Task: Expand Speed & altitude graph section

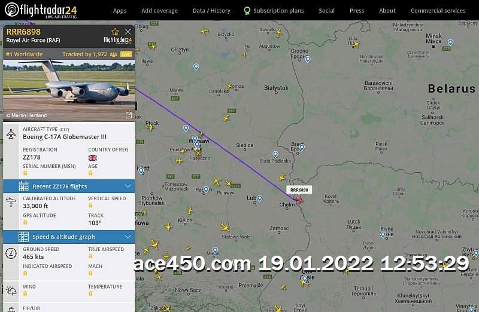Action: 69,237
